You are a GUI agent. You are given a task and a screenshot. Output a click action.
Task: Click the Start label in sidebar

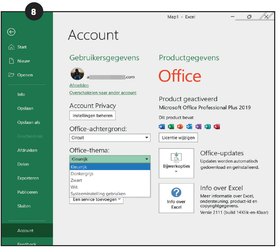tap(22, 47)
